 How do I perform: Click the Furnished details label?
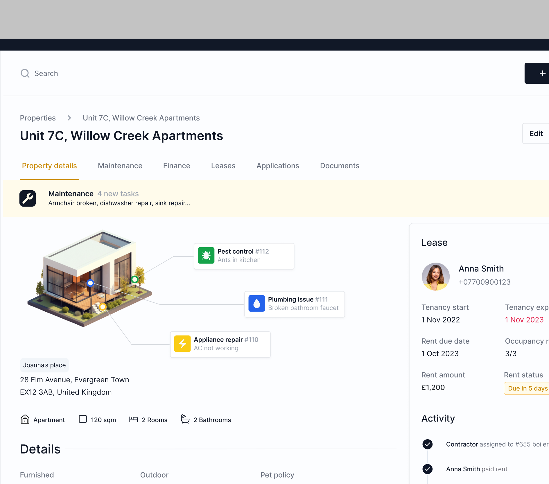[x=37, y=475]
